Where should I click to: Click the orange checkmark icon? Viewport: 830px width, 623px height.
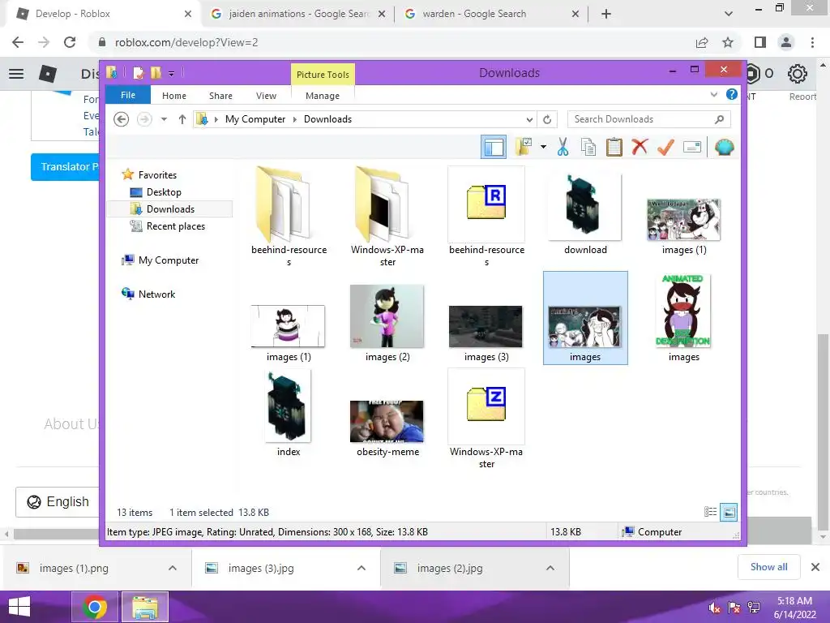pyautogui.click(x=665, y=147)
